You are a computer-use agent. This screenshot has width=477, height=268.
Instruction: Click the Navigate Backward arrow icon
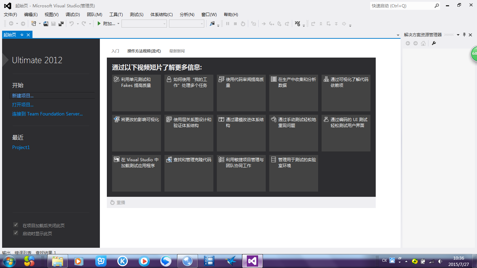click(x=11, y=24)
